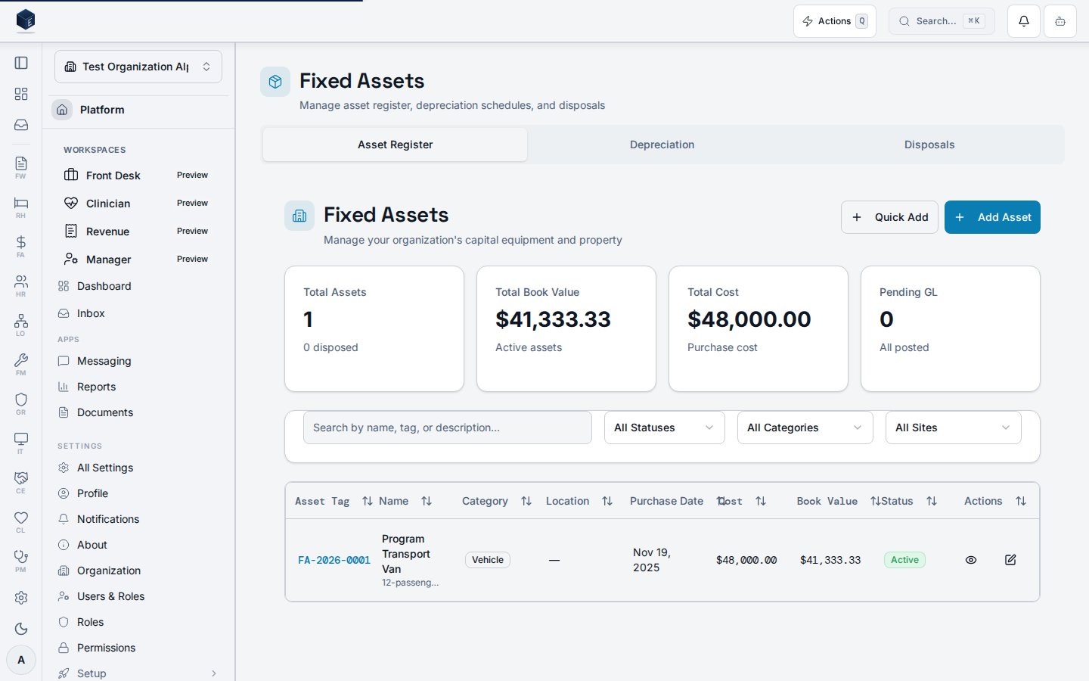Click the Vehicle category badge
Screen dimensions: 1089x681
click(488, 560)
